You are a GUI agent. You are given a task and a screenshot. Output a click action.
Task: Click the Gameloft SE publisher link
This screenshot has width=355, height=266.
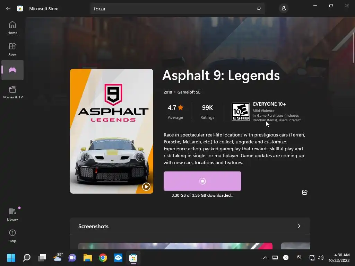click(x=189, y=92)
